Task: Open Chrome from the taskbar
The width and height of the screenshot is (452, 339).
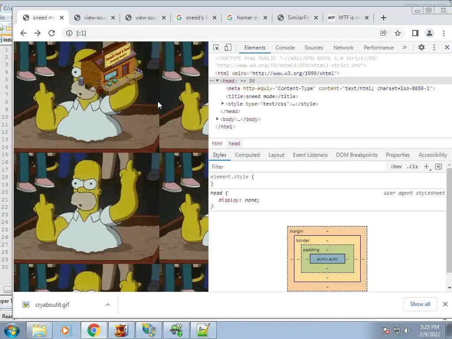Action: [x=94, y=330]
